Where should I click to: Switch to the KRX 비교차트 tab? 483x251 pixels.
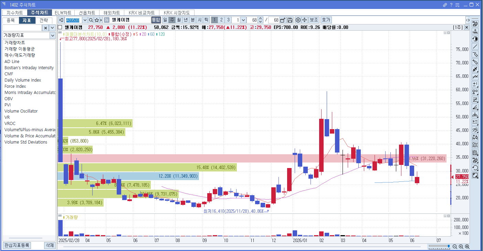(141, 13)
